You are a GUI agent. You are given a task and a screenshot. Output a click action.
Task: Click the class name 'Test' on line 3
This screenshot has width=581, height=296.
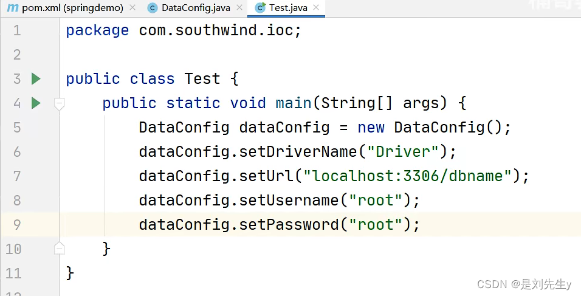pyautogui.click(x=202, y=79)
